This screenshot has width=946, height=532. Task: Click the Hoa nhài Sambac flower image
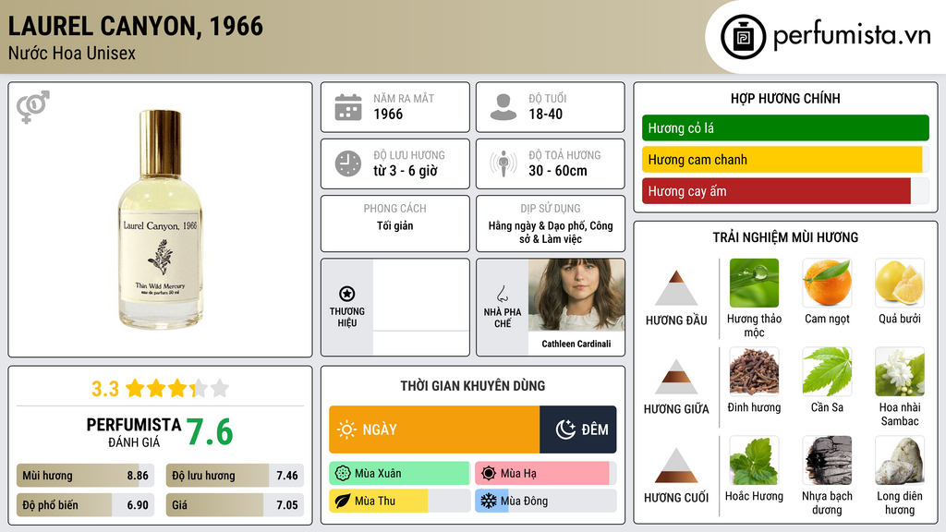pyautogui.click(x=900, y=372)
